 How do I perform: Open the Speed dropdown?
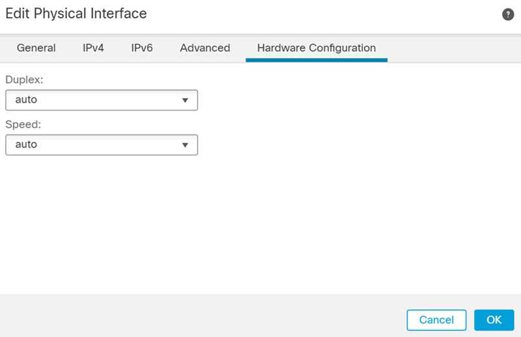point(102,145)
